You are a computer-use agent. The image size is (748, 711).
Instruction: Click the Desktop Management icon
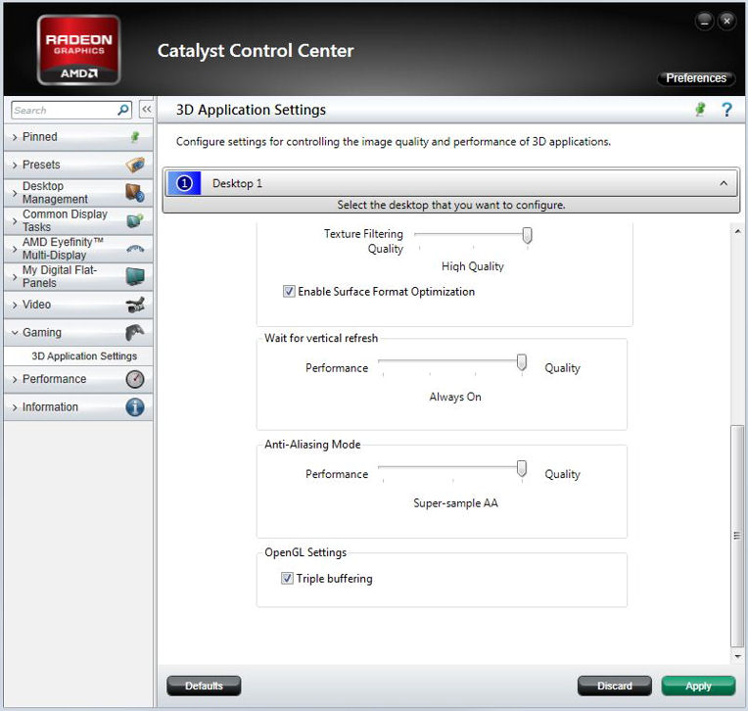tap(135, 192)
